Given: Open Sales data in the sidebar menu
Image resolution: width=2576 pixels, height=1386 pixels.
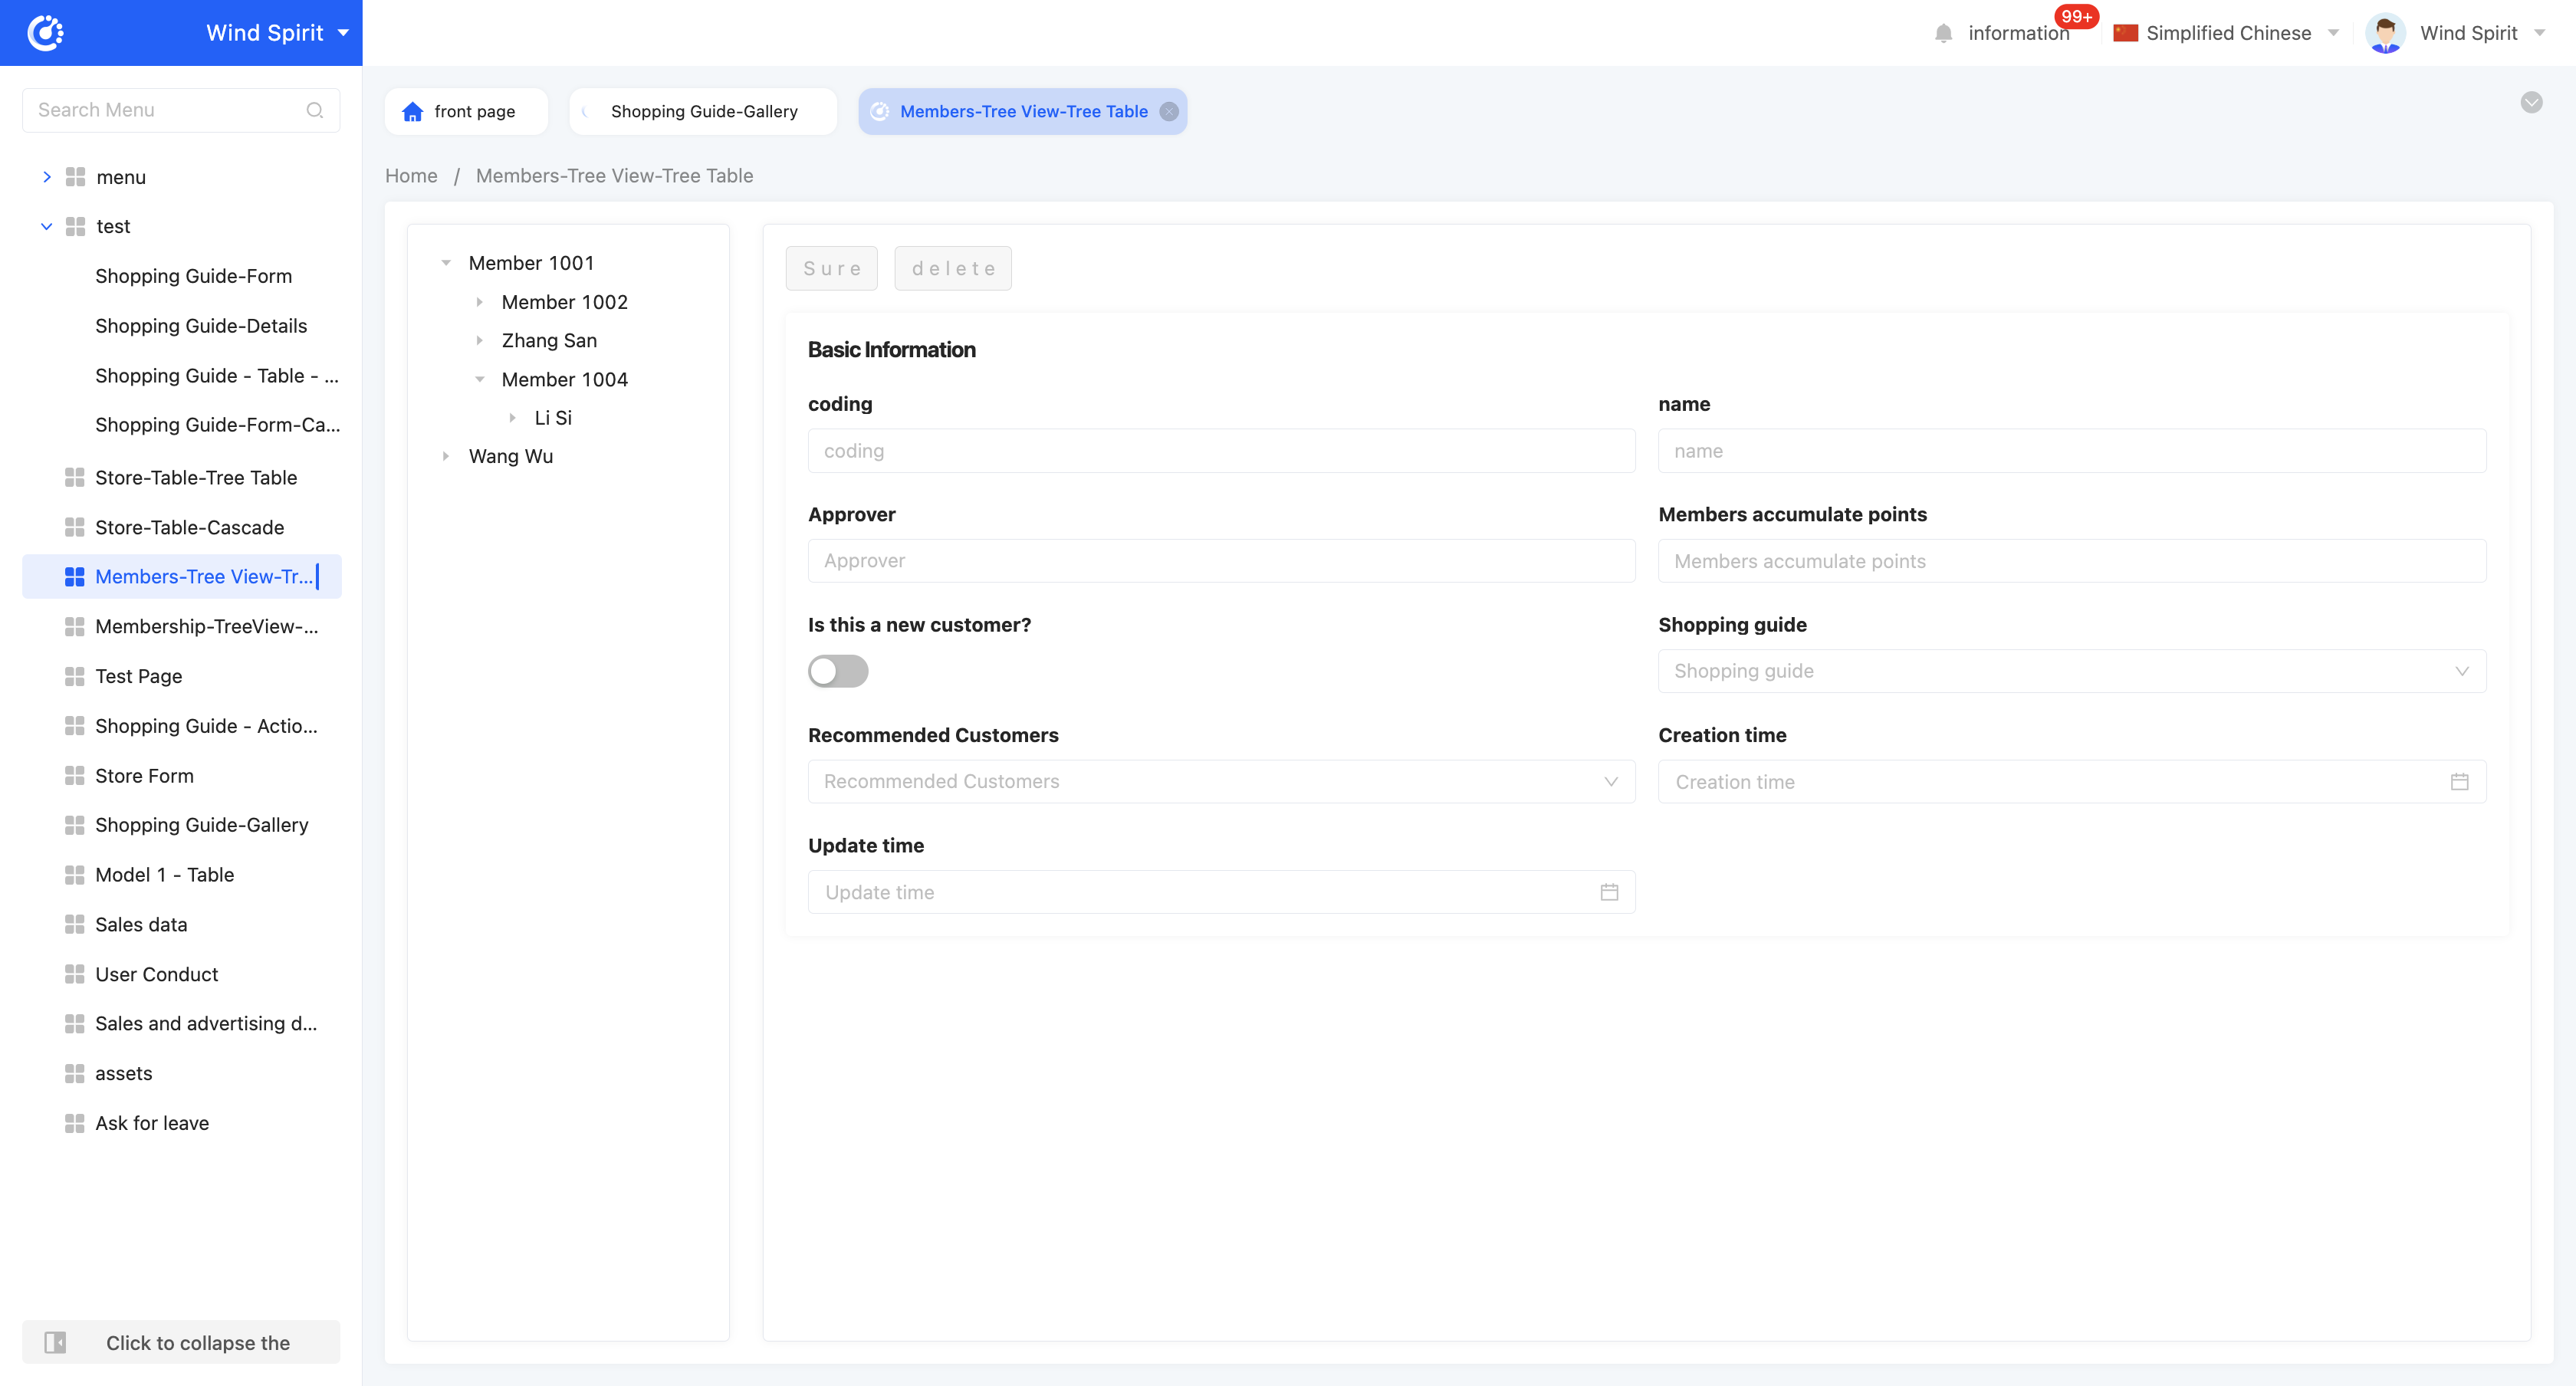Looking at the screenshot, I should point(141,924).
